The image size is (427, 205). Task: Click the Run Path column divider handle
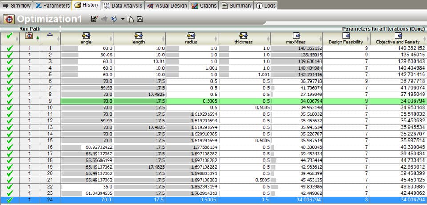click(x=60, y=28)
